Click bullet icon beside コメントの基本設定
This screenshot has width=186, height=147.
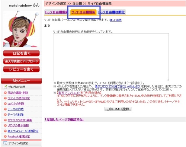(5, 98)
